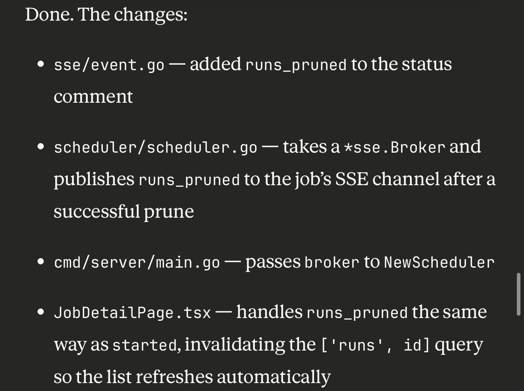This screenshot has width=524, height=391.
Task: Click the bullet point before scheduler/scheduler.go
Action: click(40, 147)
